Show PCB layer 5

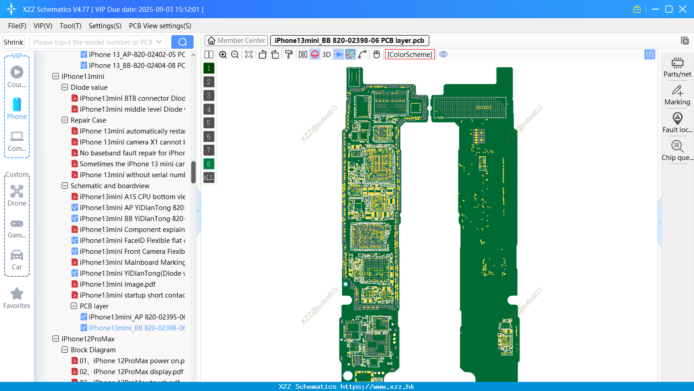click(x=209, y=123)
